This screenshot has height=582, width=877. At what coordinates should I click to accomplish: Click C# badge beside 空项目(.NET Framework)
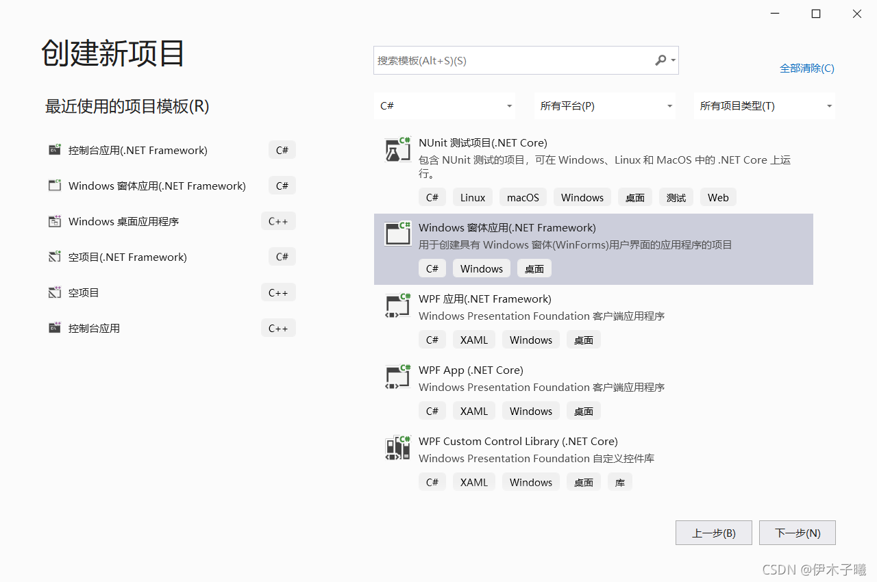point(282,257)
